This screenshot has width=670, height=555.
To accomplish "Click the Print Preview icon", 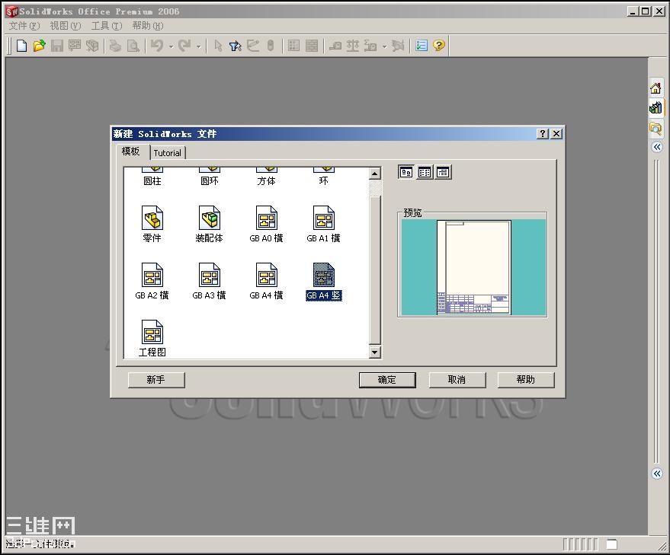I will pos(133,45).
